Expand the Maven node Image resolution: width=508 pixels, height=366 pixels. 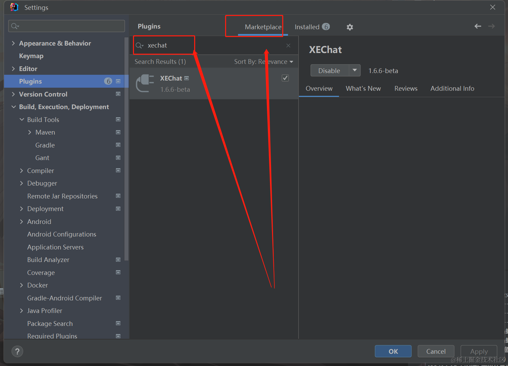click(30, 132)
